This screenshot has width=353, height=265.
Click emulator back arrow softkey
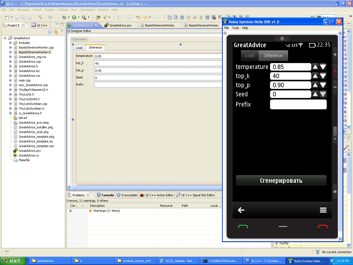point(241,210)
